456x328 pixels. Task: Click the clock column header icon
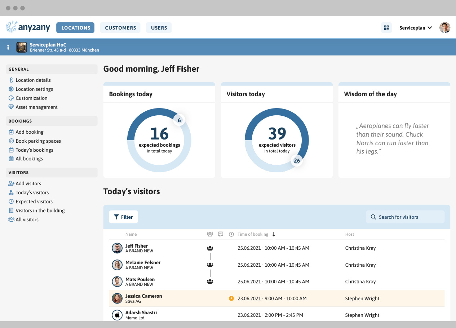click(x=231, y=234)
